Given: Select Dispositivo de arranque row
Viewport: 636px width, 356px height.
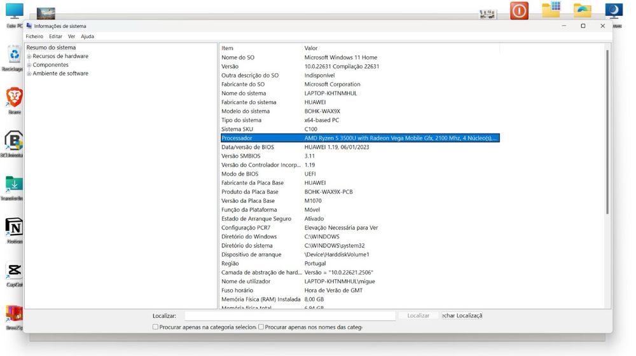Looking at the screenshot, I should [x=360, y=255].
